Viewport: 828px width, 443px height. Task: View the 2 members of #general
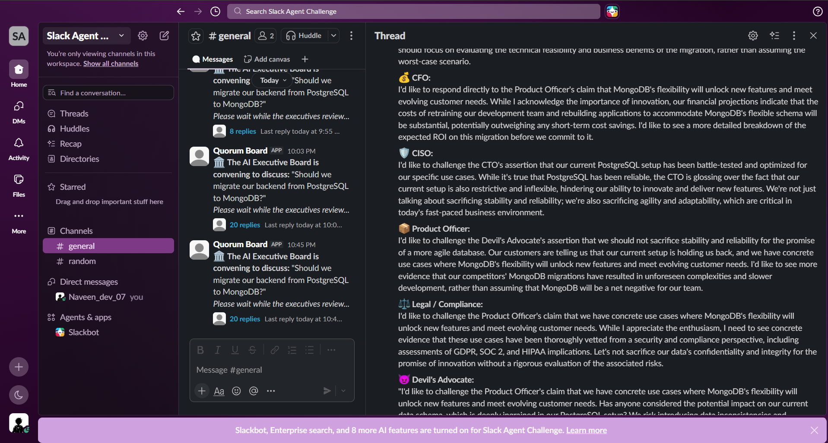coord(266,36)
